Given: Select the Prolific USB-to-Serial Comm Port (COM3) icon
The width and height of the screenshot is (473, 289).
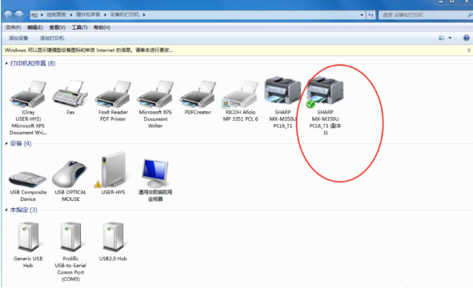Looking at the screenshot, I should coord(70,238).
